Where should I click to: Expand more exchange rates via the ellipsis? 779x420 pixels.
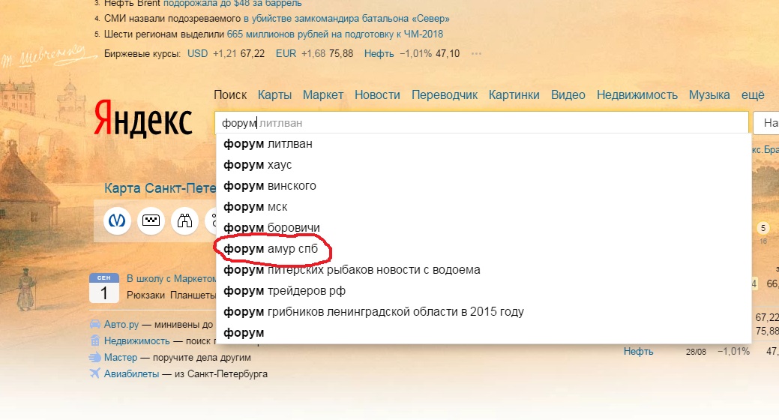point(476,53)
